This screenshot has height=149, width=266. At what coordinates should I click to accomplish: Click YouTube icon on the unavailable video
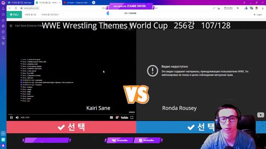tap(261, 115)
